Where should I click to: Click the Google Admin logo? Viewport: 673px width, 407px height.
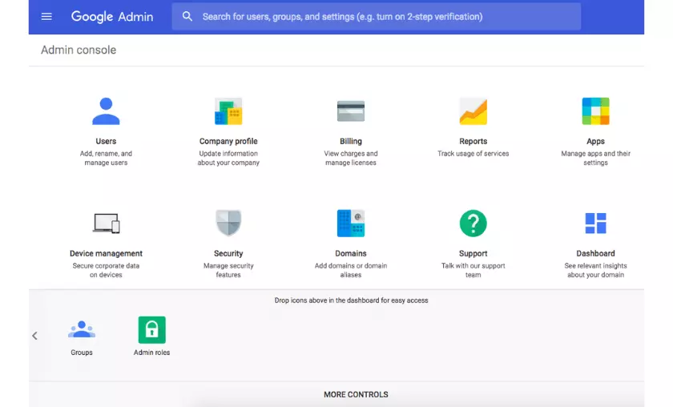click(112, 17)
